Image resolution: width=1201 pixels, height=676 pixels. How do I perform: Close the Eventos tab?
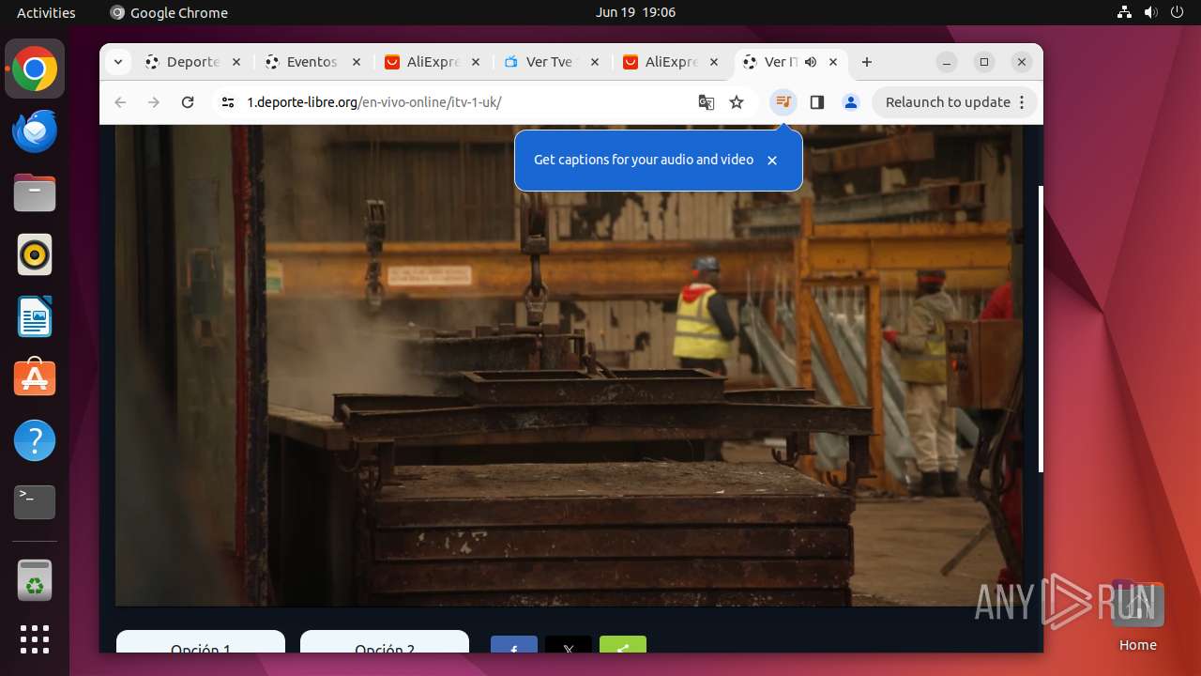[x=357, y=62]
